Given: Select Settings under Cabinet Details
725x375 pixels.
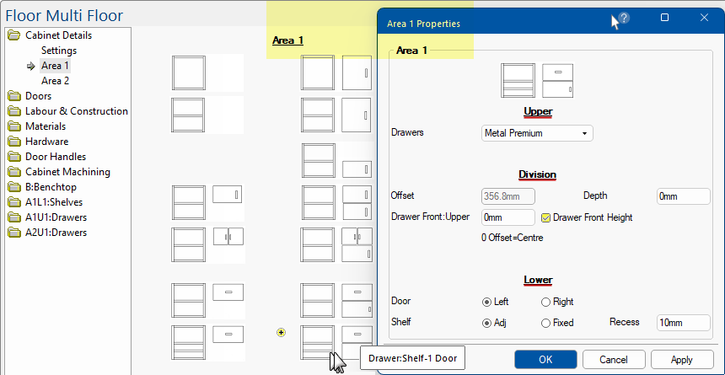Looking at the screenshot, I should coord(59,51).
